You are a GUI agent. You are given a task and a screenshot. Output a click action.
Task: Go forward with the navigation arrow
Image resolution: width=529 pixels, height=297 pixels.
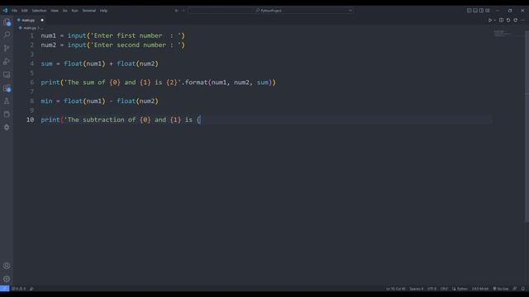183,11
